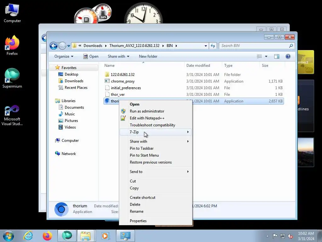Sort by Date modified column header

coord(203,66)
